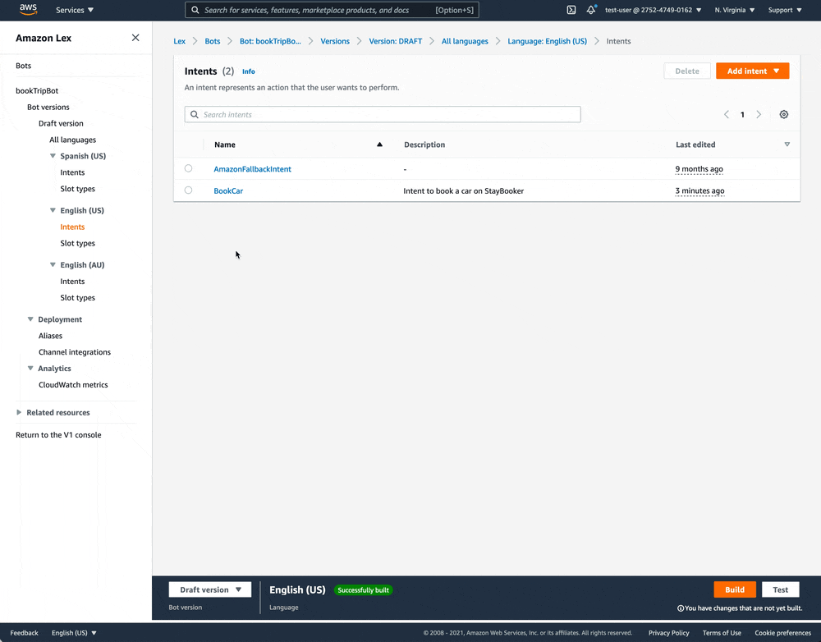
Task: Open the AWS home logo
Action: tap(28, 9)
